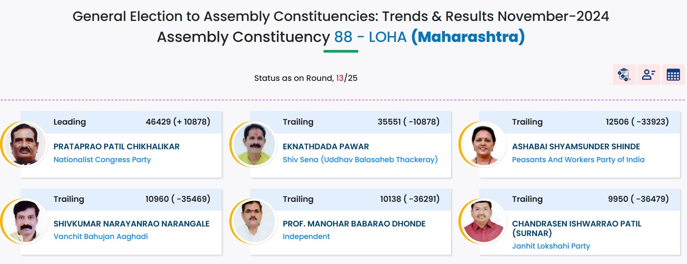Click Shivkumar Narayanrao Narangale's photo
This screenshot has height=264, width=687.
pos(25,221)
